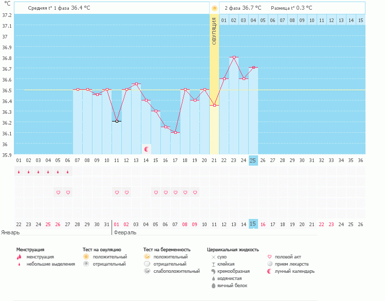This screenshot has height=301, width=385.
Task: Click the 36.8 temperature point on day 23
Action: pyautogui.click(x=233, y=57)
